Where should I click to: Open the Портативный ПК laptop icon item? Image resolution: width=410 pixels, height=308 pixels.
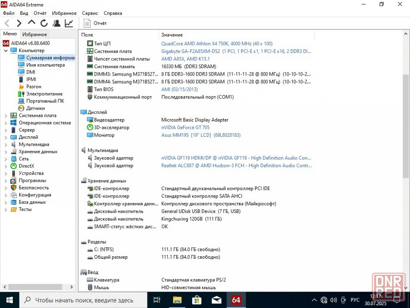[21, 101]
